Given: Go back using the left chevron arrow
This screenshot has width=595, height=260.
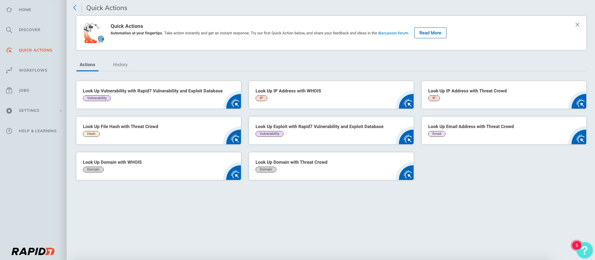Looking at the screenshot, I should click(75, 8).
